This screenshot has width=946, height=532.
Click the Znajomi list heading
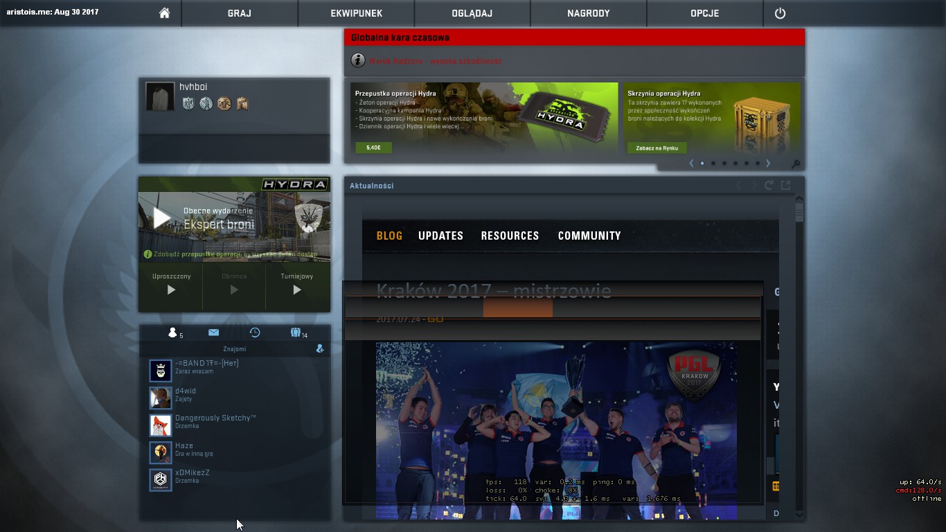[x=234, y=349]
